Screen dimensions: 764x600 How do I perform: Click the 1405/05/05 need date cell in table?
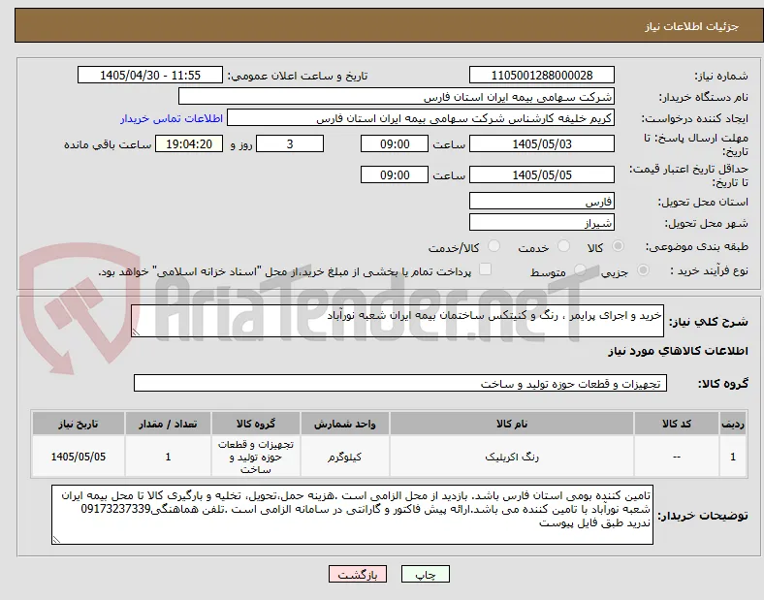[79, 457]
